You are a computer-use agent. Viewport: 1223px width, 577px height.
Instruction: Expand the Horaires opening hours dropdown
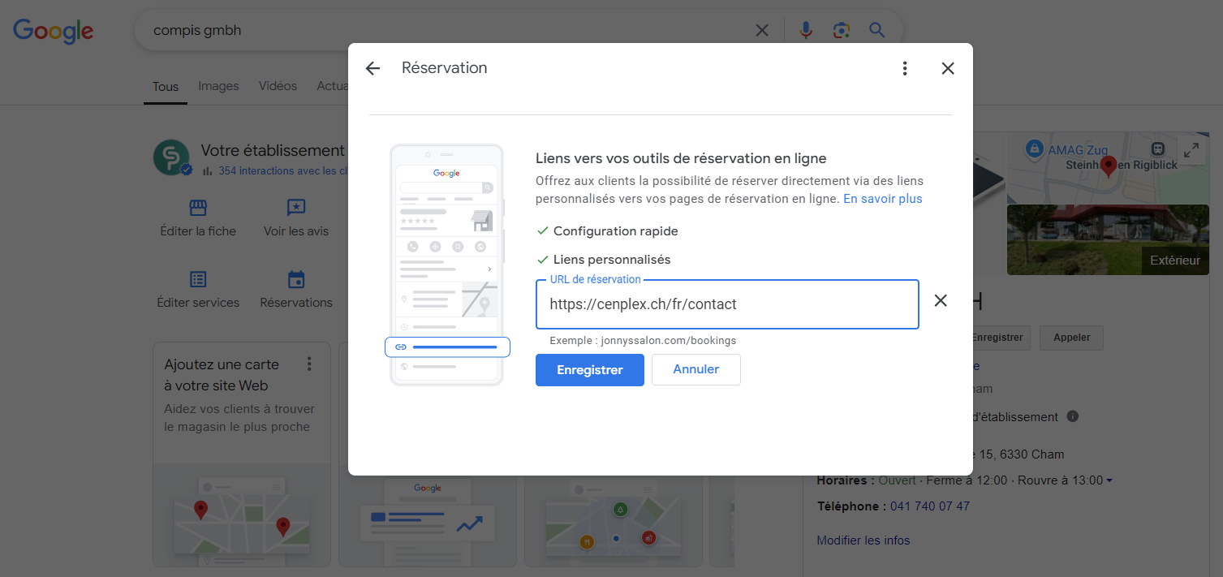[x=1109, y=480]
